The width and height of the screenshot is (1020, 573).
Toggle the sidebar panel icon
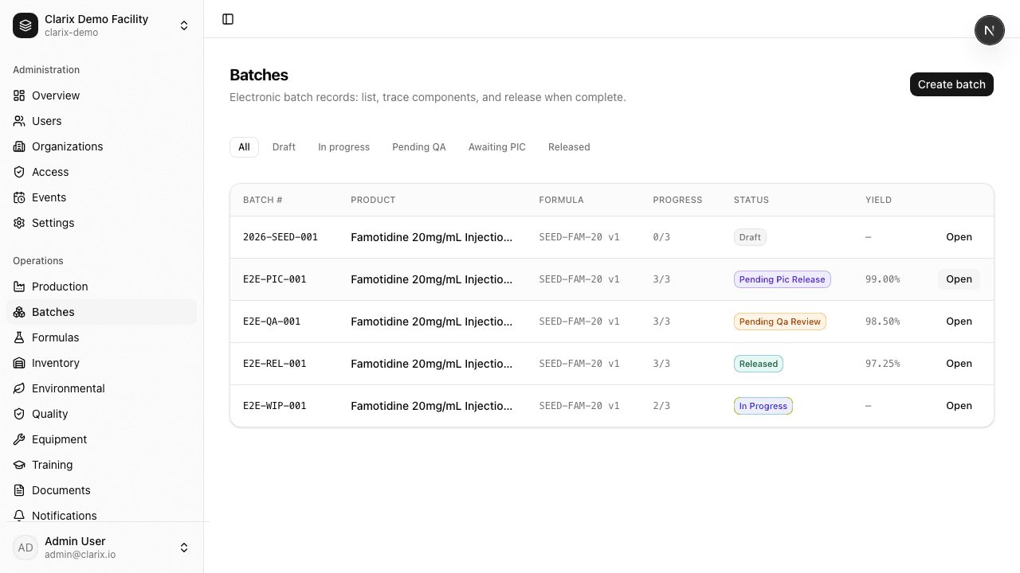[x=228, y=19]
